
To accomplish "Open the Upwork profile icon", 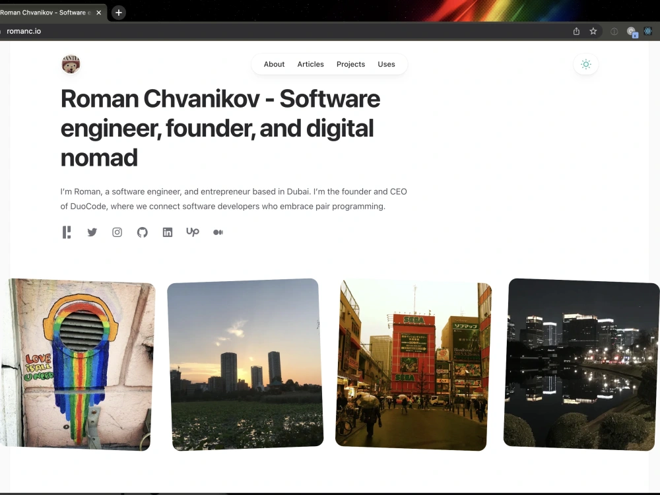I will (x=193, y=232).
